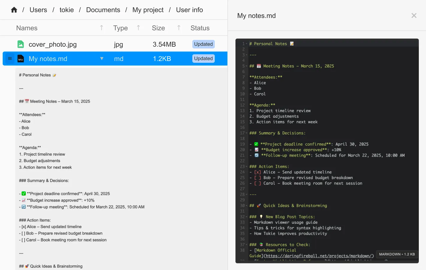The height and width of the screenshot is (270, 426).
Task: Collapse the My notes.md inline preview triangle
Action: [102, 59]
